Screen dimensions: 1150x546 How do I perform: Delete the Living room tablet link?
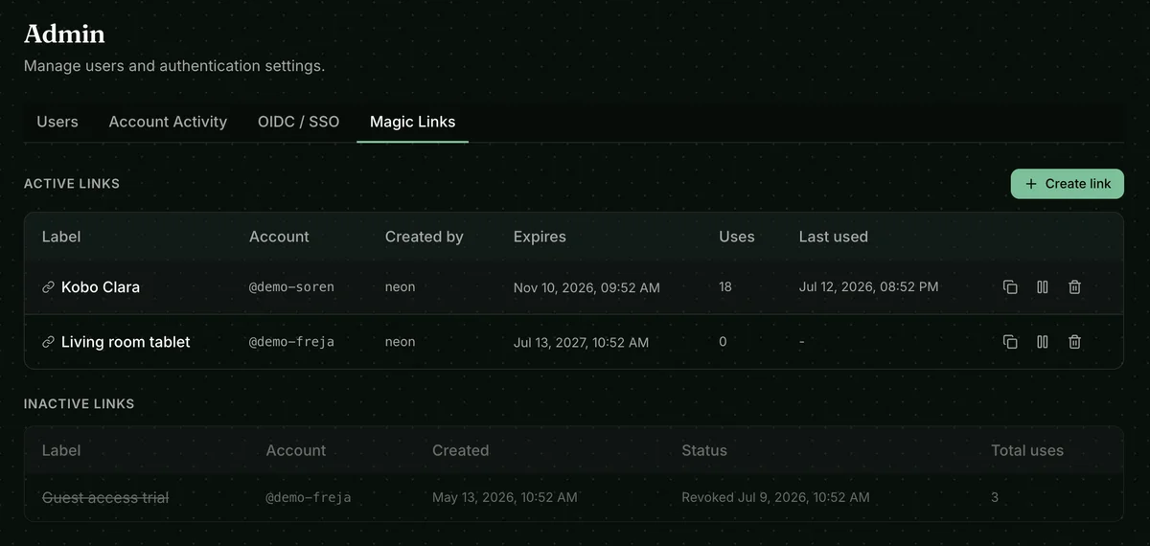[x=1074, y=341]
